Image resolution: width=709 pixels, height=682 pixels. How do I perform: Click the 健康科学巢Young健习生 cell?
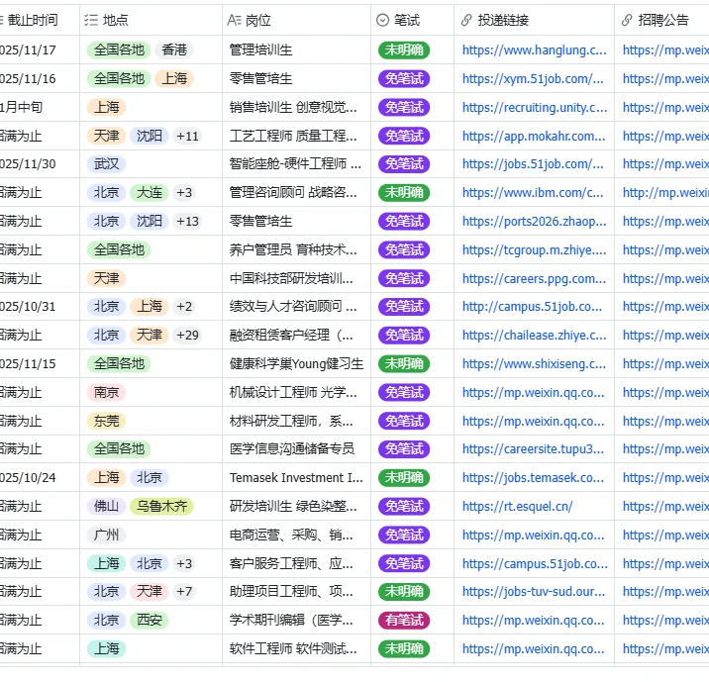297,363
